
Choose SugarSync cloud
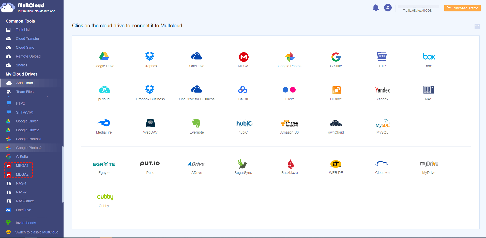243,167
